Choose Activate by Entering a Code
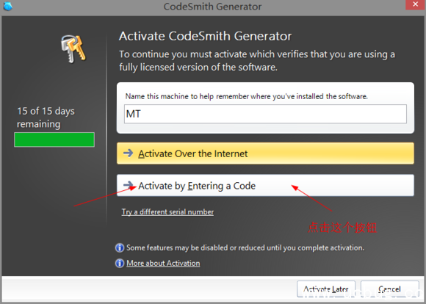Image resolution: width=426 pixels, height=304 pixels. pyautogui.click(x=265, y=186)
